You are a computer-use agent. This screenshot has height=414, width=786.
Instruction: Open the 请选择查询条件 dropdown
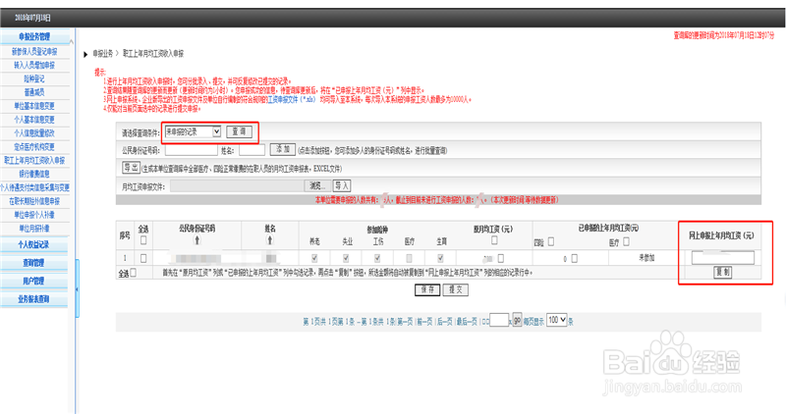tap(193, 131)
